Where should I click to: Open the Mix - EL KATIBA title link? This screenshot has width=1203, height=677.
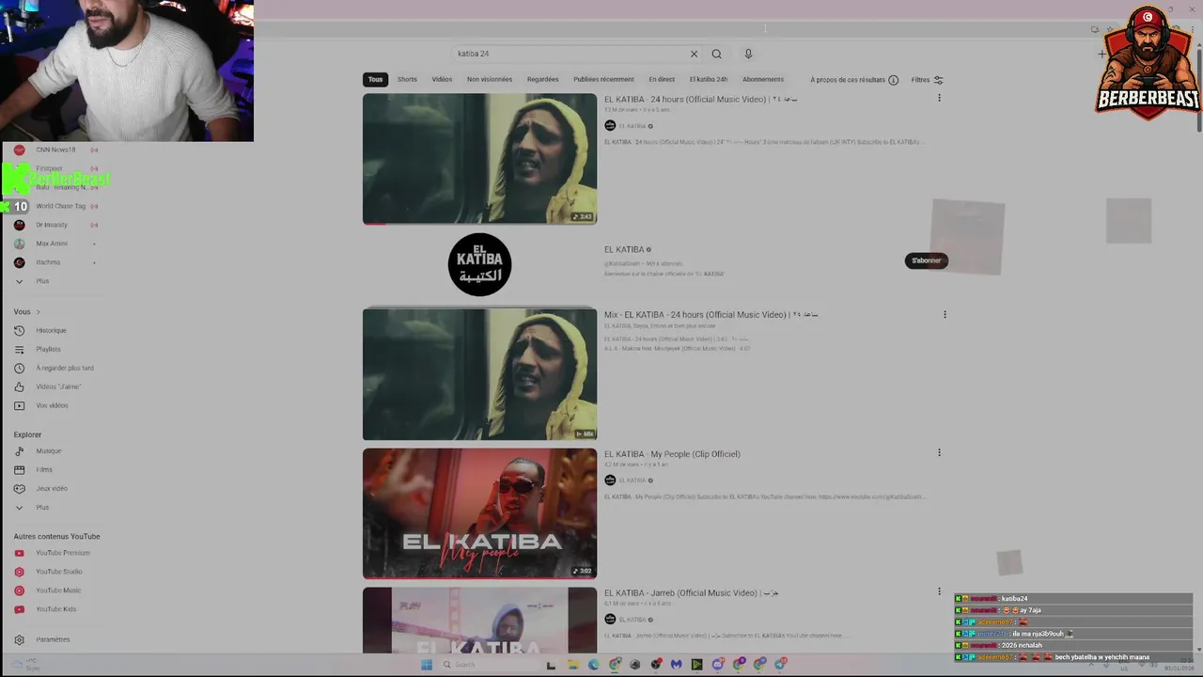[x=711, y=315]
